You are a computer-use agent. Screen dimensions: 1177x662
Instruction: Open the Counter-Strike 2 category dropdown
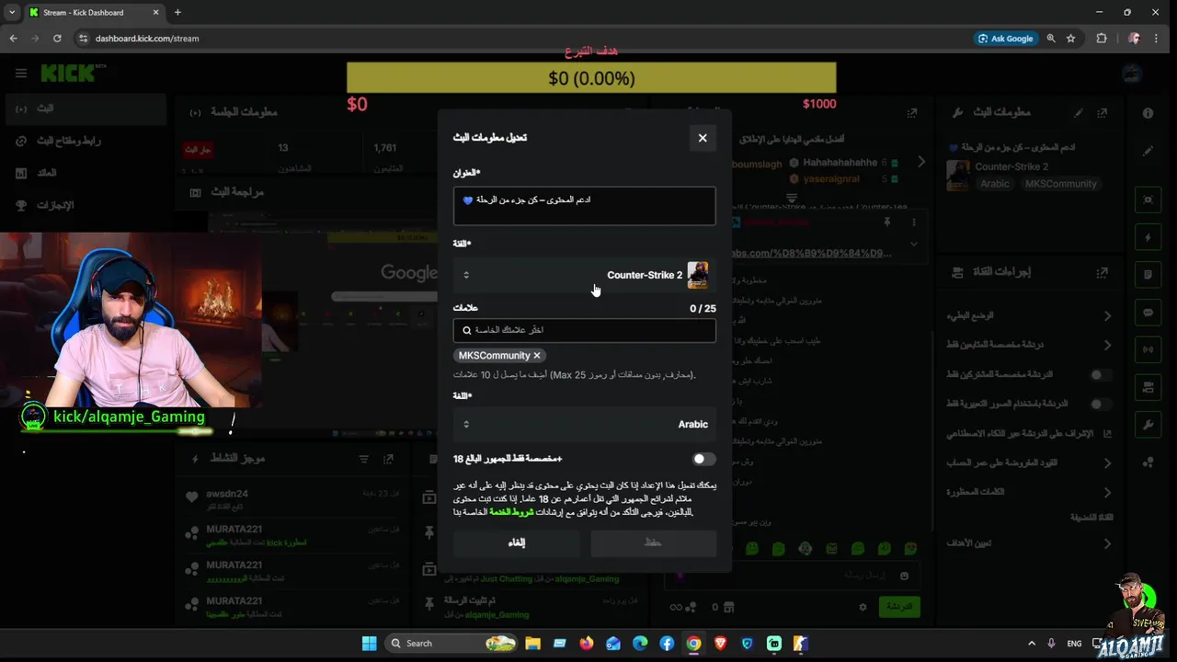(x=584, y=275)
